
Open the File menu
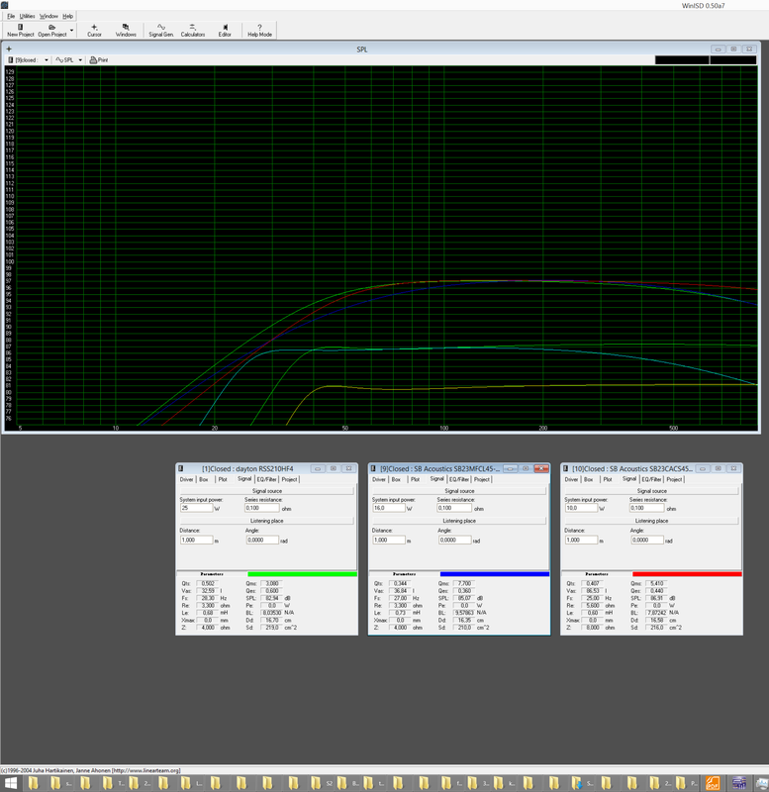click(x=11, y=16)
